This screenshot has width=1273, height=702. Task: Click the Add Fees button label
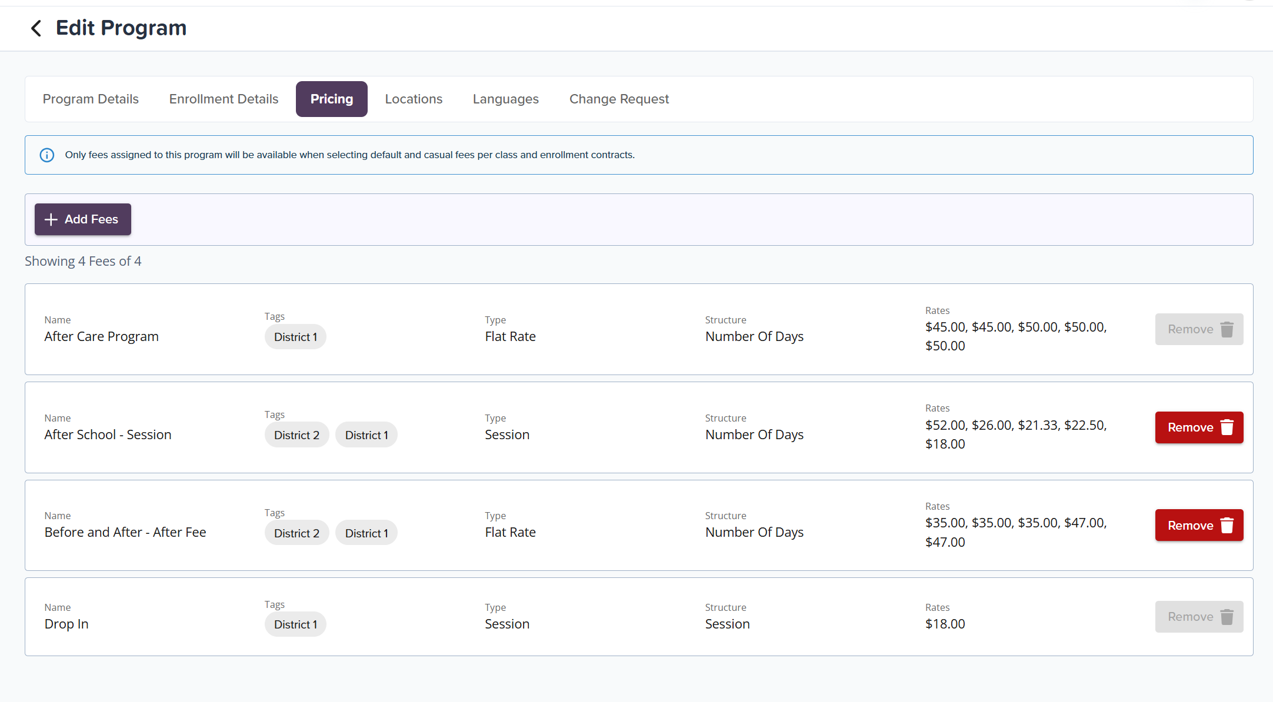click(x=91, y=219)
